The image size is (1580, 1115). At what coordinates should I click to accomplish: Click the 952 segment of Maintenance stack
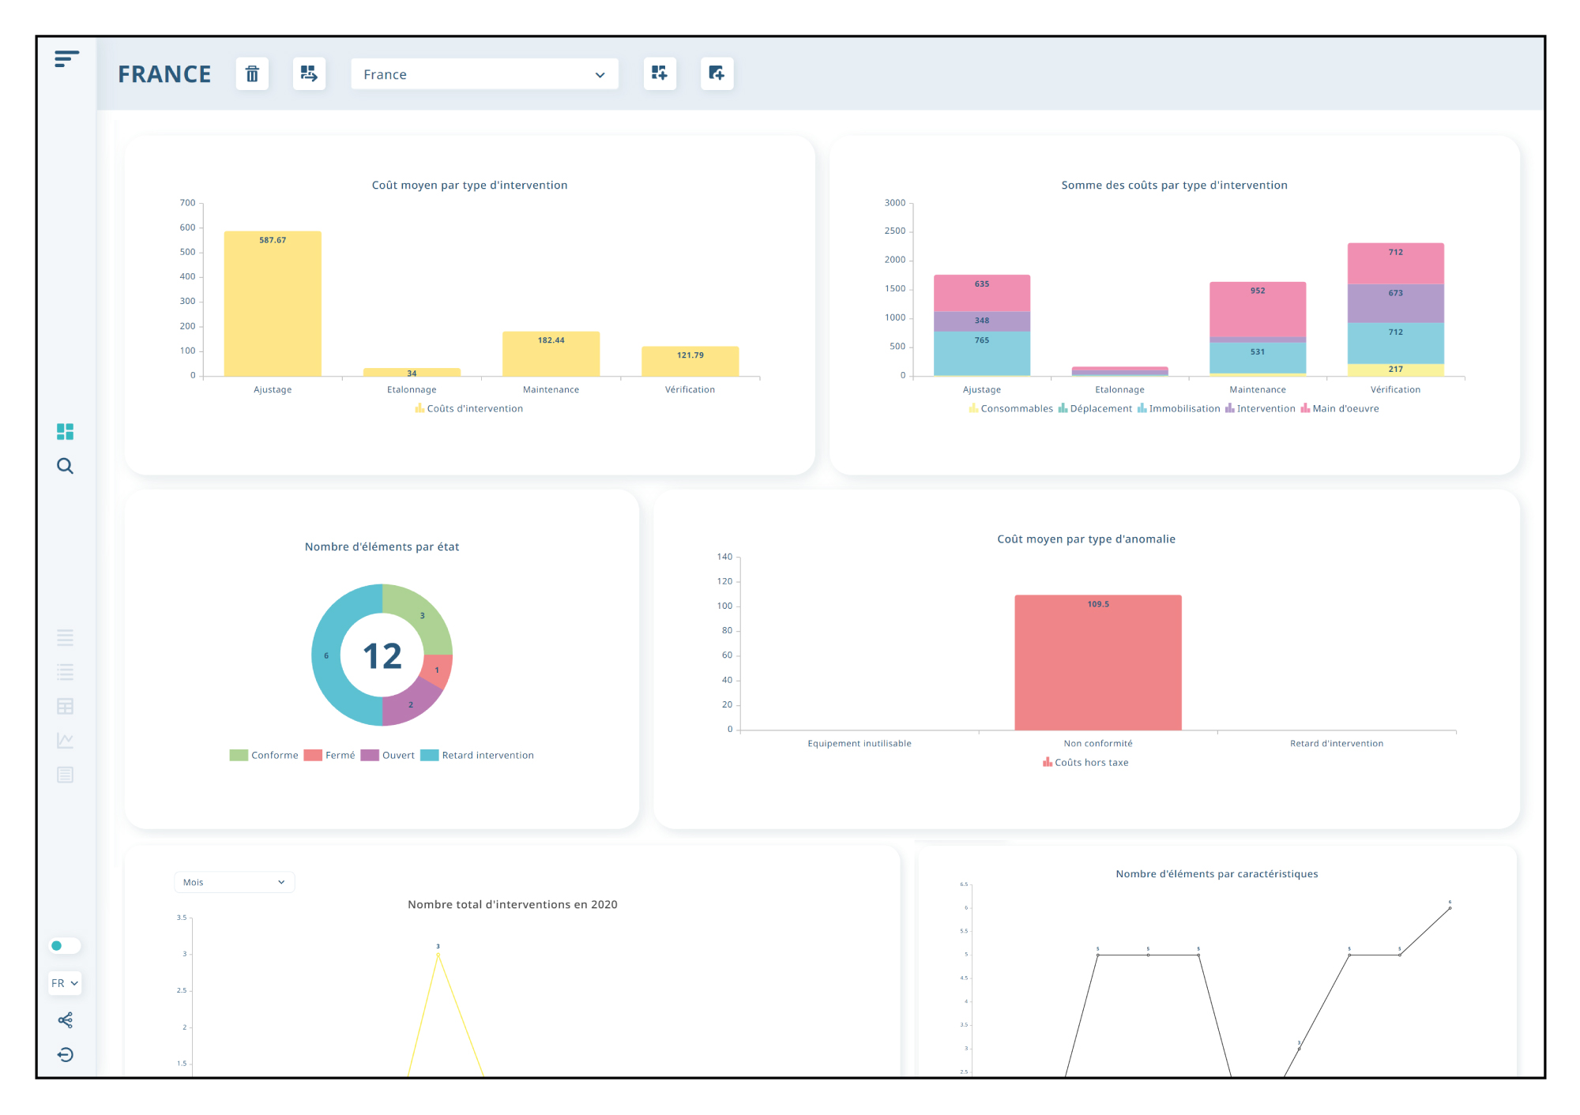pyautogui.click(x=1258, y=309)
